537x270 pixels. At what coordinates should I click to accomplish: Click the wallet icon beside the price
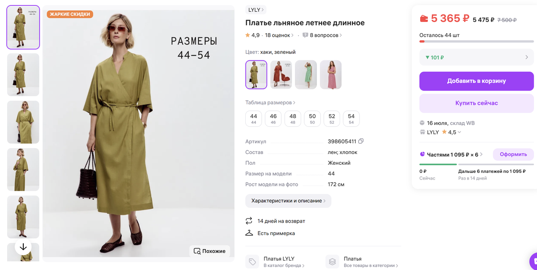pos(424,19)
